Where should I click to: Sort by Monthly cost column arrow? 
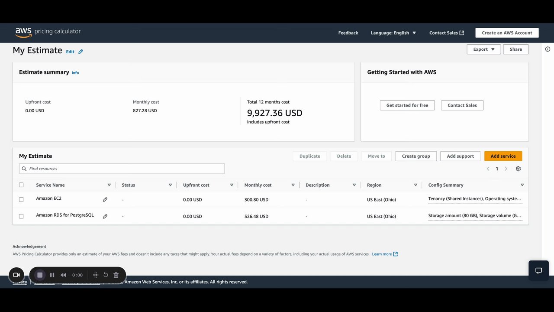pos(293,185)
